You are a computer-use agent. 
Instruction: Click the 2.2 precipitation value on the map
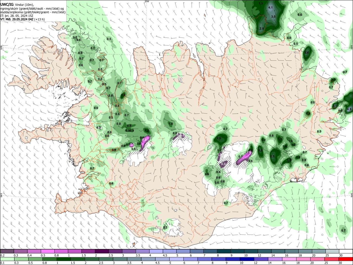(x=260, y=150)
